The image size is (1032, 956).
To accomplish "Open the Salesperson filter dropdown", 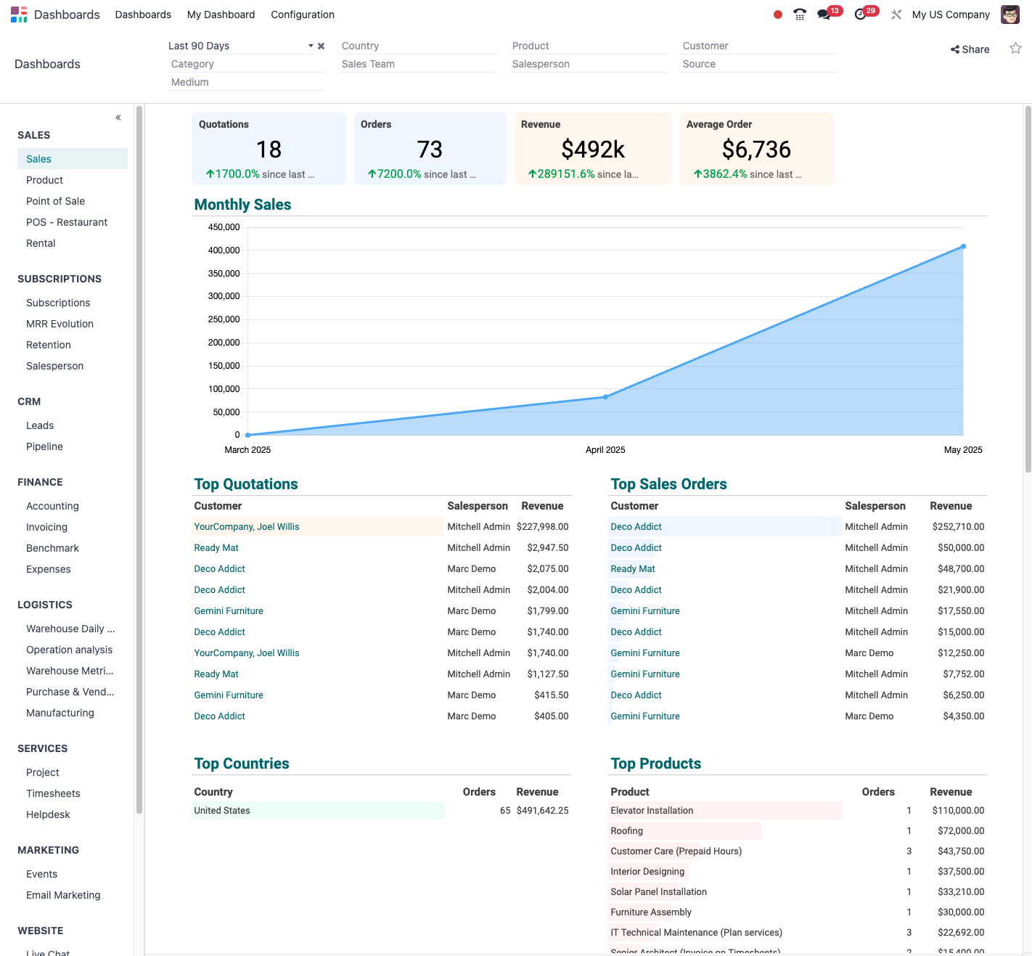I will [588, 64].
